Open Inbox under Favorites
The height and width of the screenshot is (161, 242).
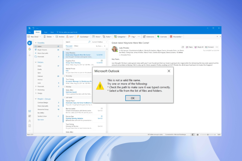coord(48,46)
